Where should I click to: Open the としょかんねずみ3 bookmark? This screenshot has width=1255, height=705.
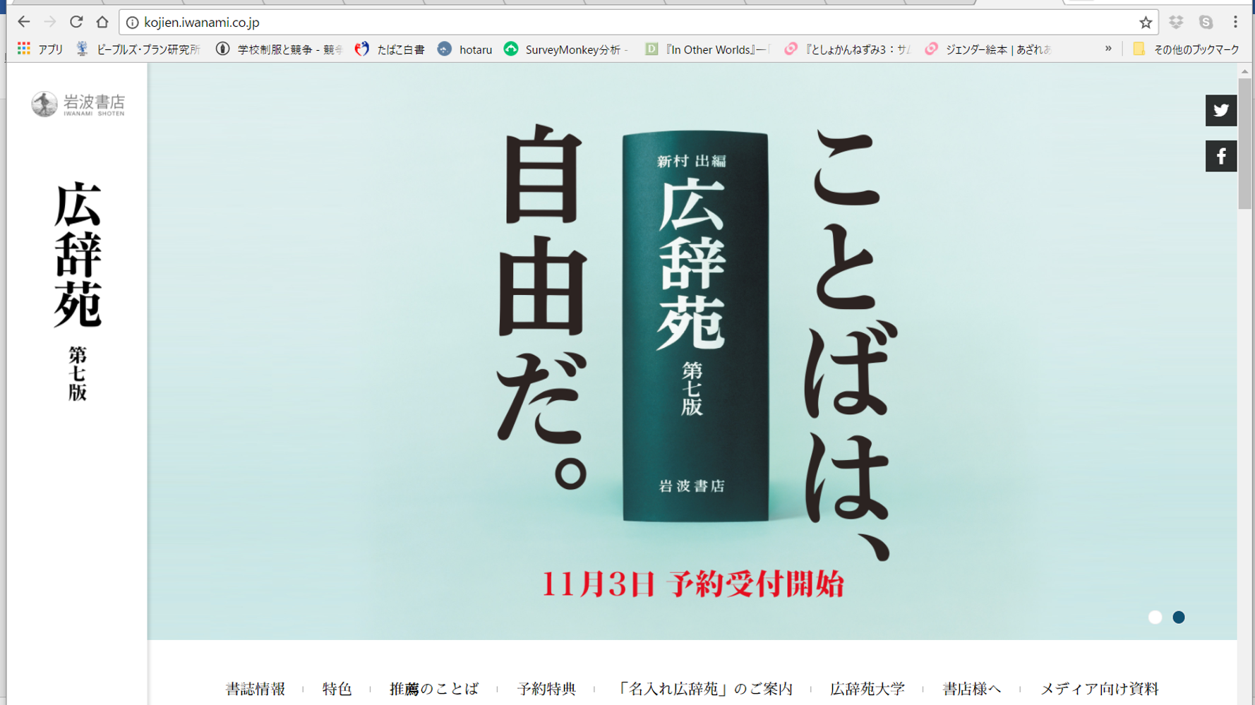(848, 49)
